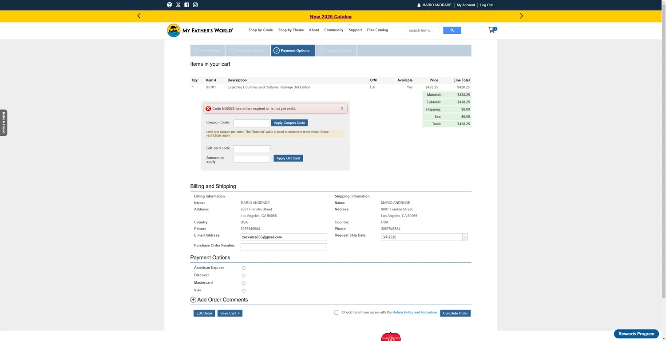Open the Facebook icon in header

(x=186, y=5)
